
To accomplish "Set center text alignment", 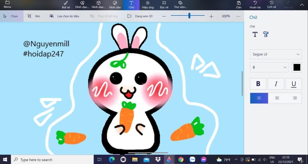I will [277, 98].
